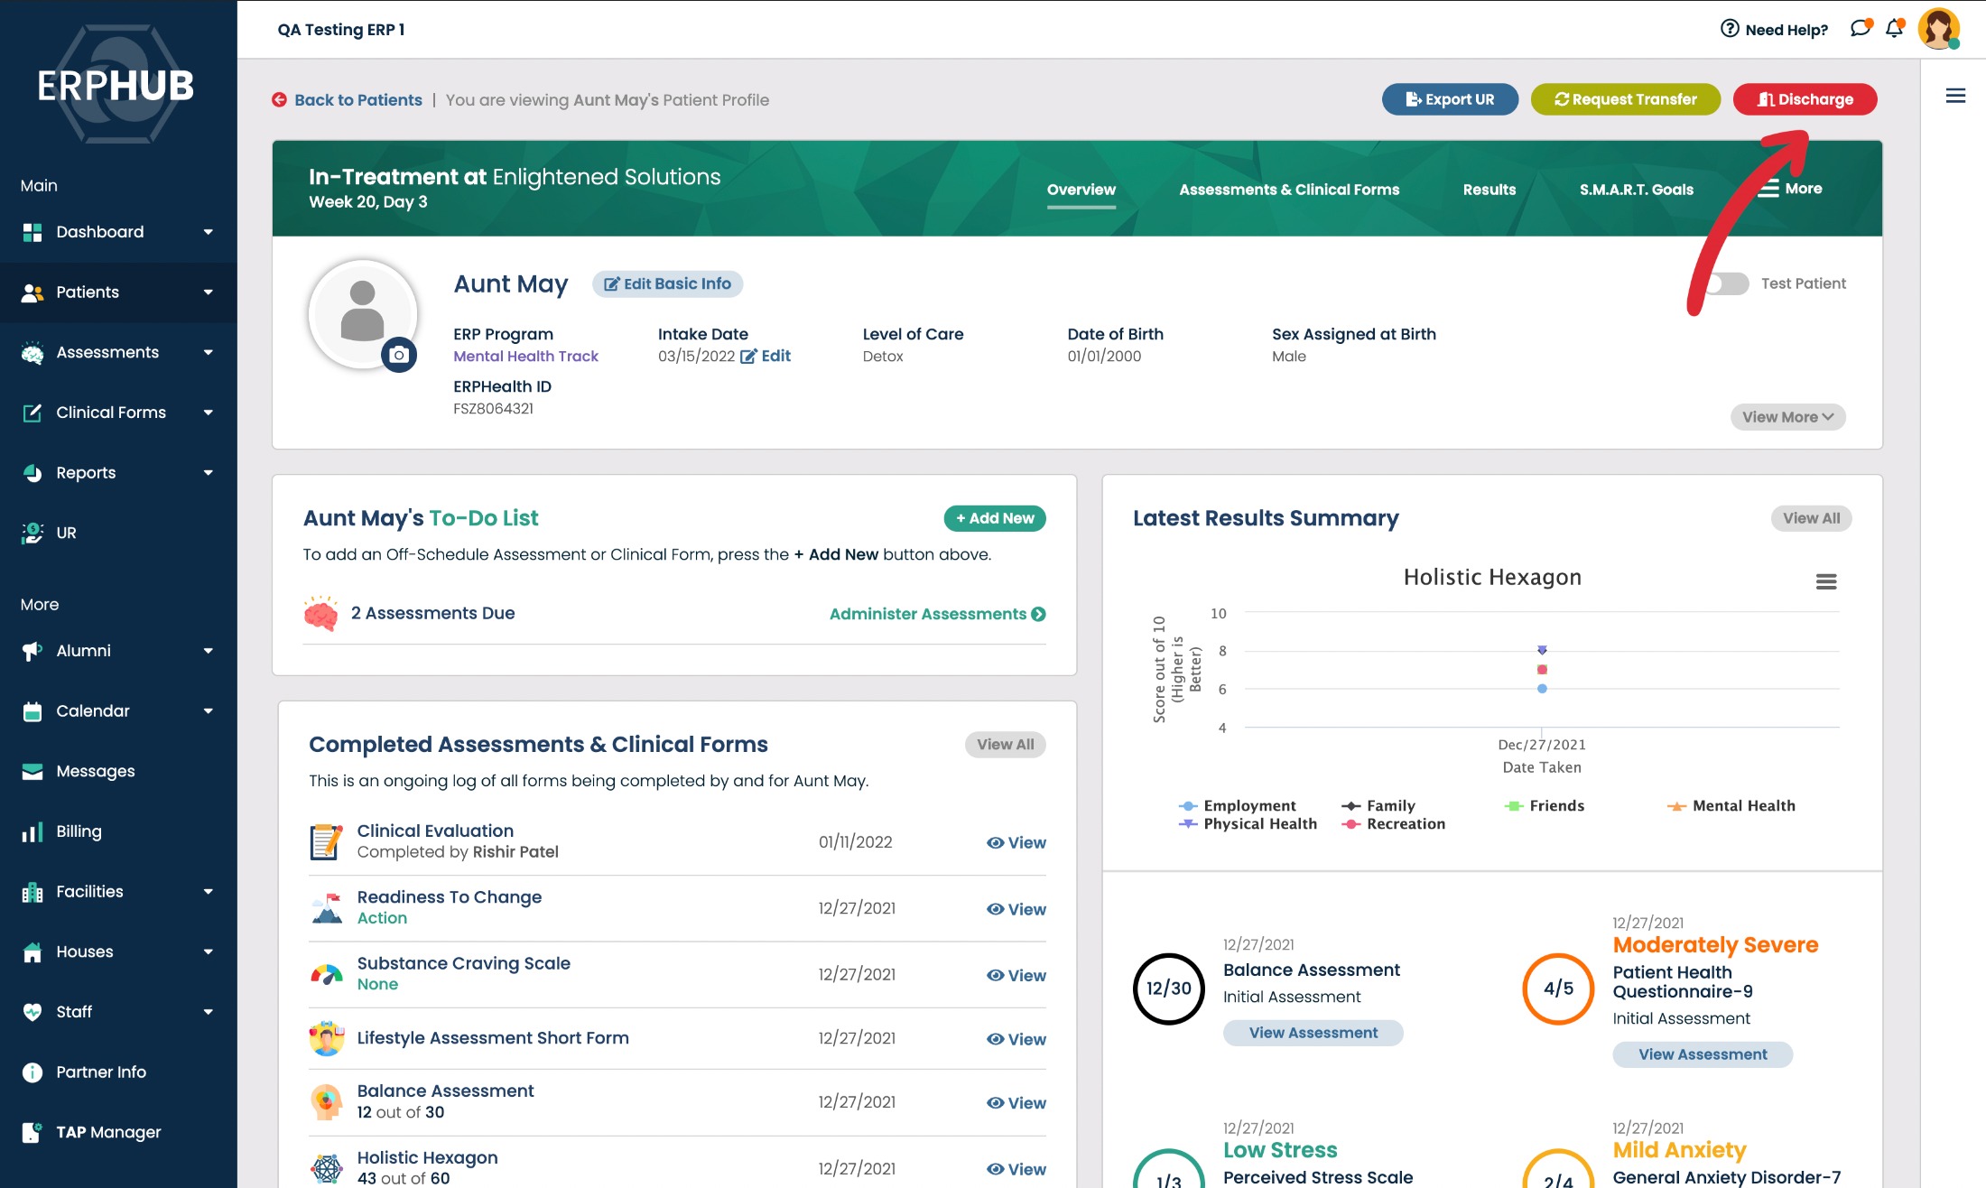Click the hamburger menu icon at right edge
Viewport: 1986px width, 1188px height.
1955,96
